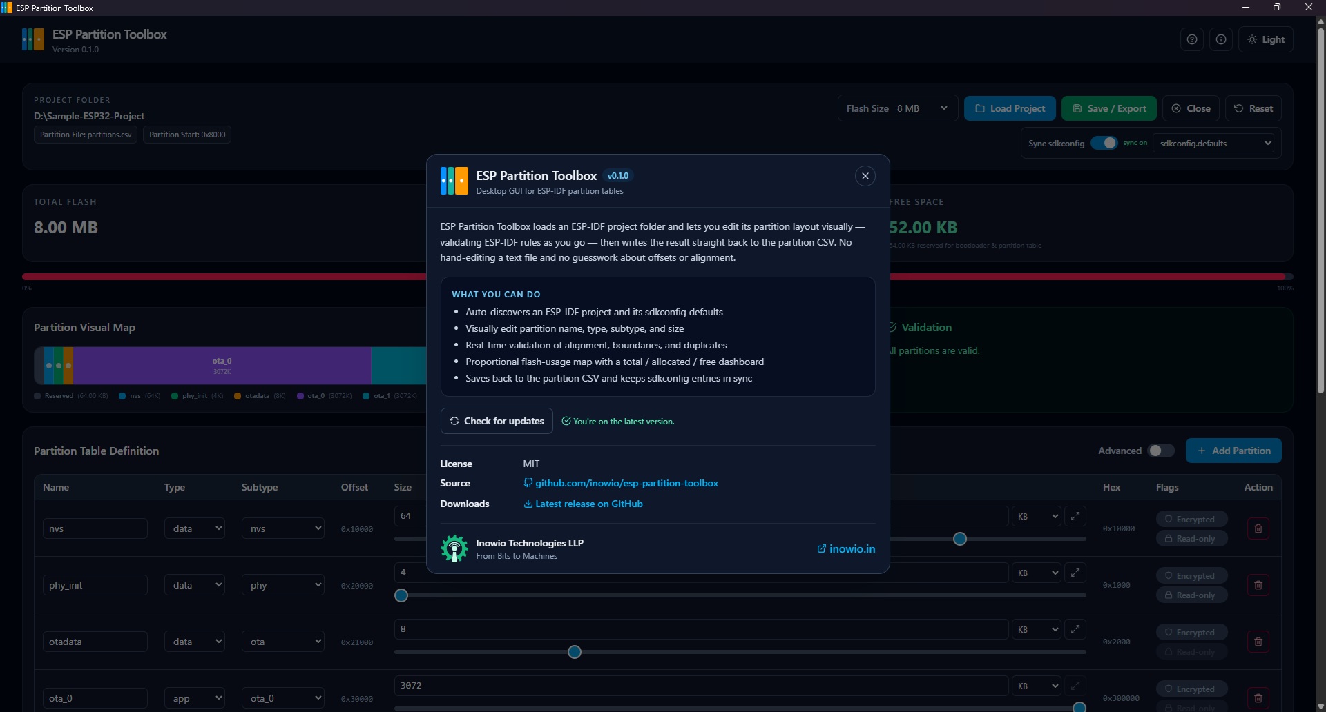Screen dimensions: 1326x712
Task: Toggle Read-only flag for phy_init
Action: click(x=1191, y=595)
